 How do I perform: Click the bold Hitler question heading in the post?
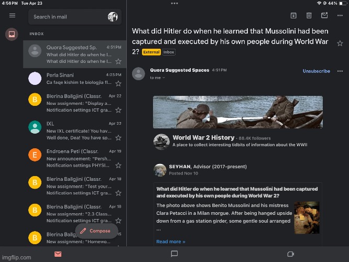coord(237,192)
